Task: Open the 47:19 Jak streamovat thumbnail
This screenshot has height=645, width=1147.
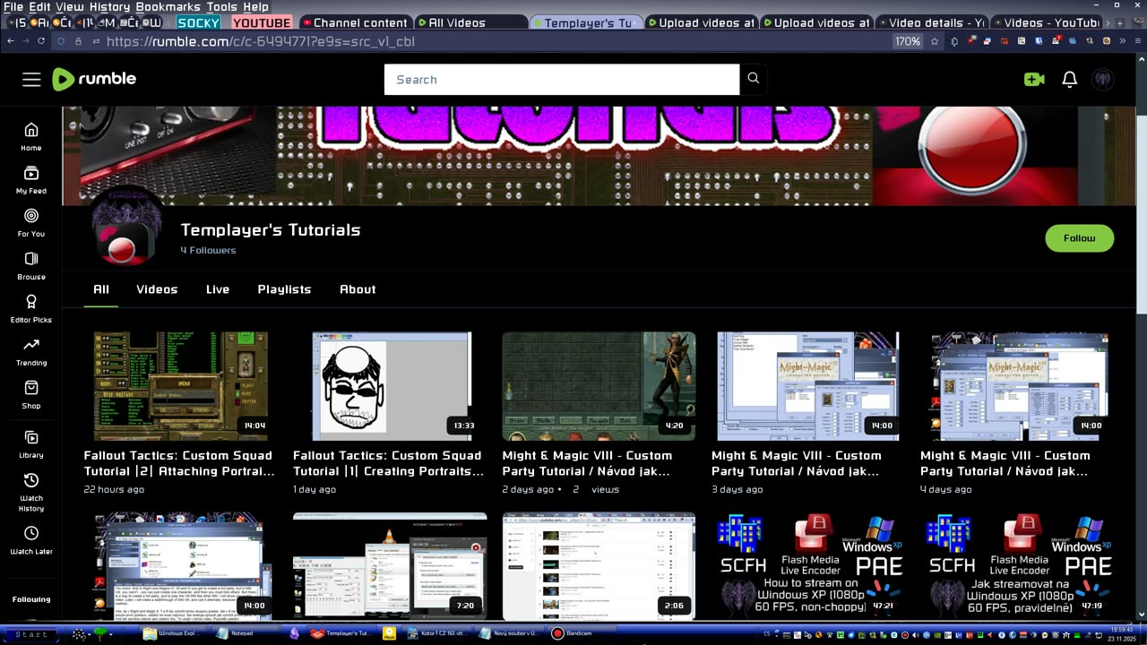Action: pyautogui.click(x=1017, y=566)
